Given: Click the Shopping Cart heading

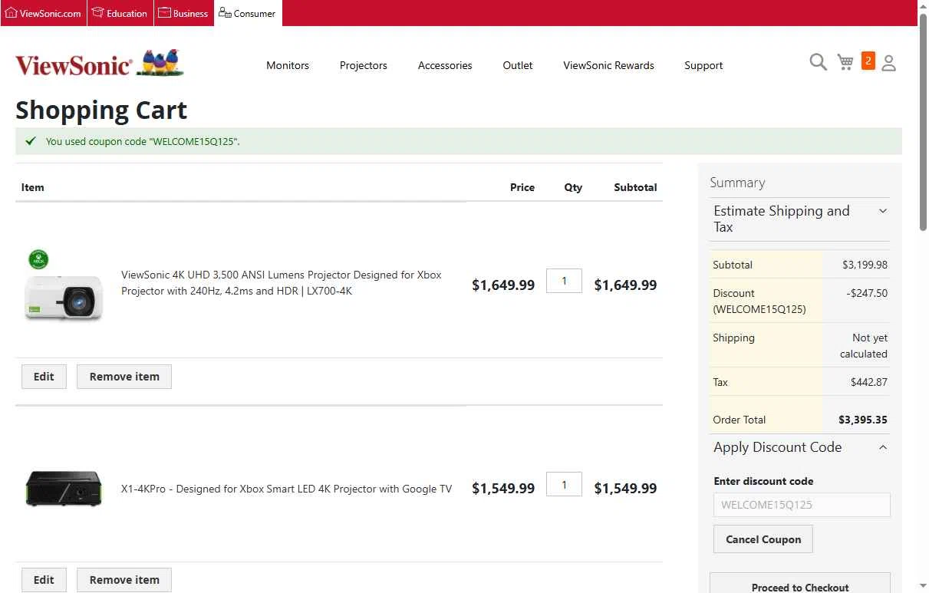Looking at the screenshot, I should pyautogui.click(x=101, y=110).
